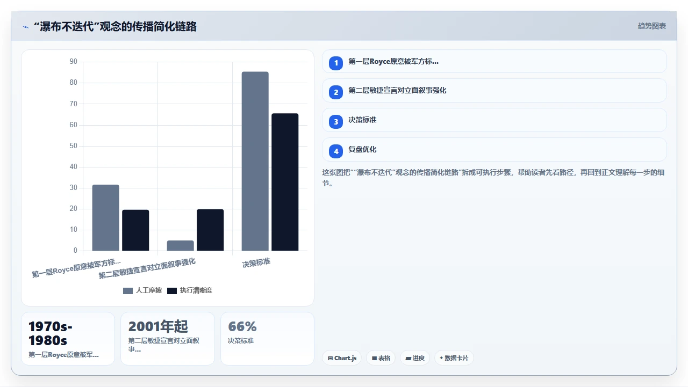Click the 数据卡片 tag
688x387 pixels.
click(454, 358)
